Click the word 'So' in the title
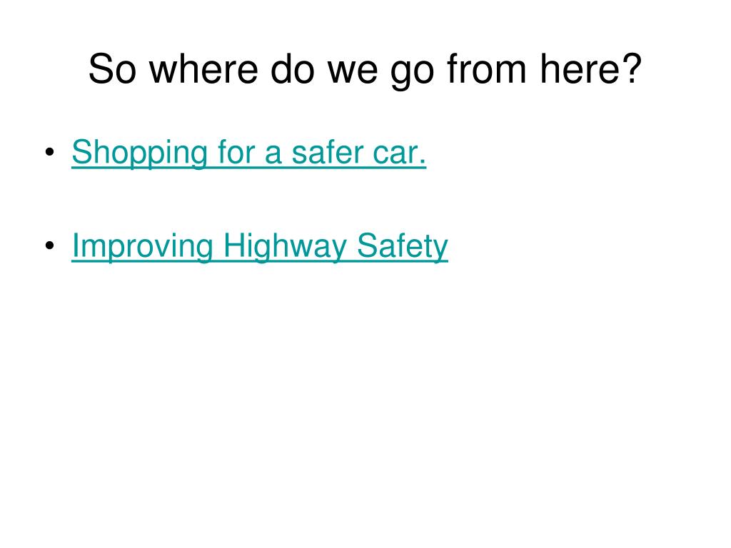Viewport: 731px width, 548px height. coord(112,69)
